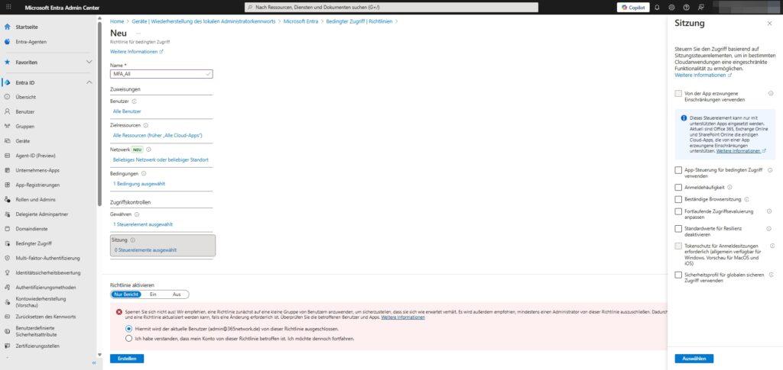Open the Alle Ressourcen target resources link
Viewport: 783px width, 370px height.
tap(158, 136)
